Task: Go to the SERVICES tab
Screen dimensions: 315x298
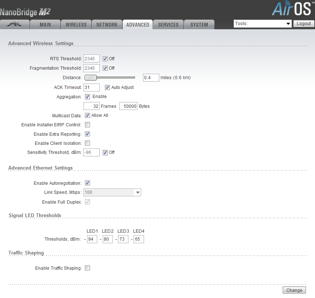Action: pyautogui.click(x=168, y=25)
